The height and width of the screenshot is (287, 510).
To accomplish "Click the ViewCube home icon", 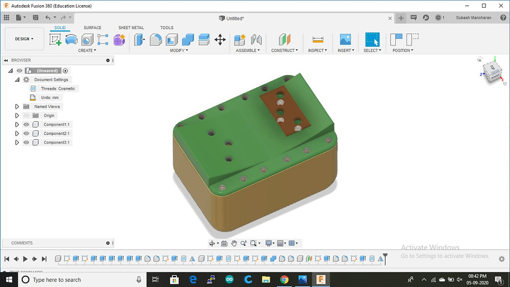I will tap(480, 59).
